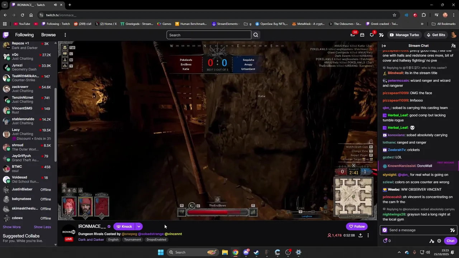Open the Twitch mail inbox envelope icon
Screen dimensions: 459x258
362,35
